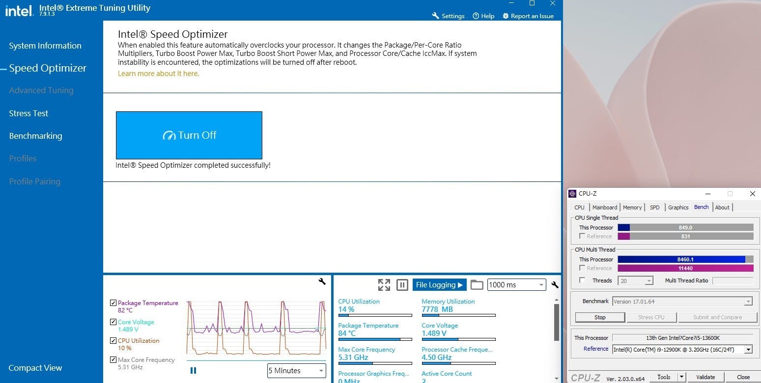Click Close button in CPU-Z
Viewport: 761px width, 383px height.
(x=743, y=377)
